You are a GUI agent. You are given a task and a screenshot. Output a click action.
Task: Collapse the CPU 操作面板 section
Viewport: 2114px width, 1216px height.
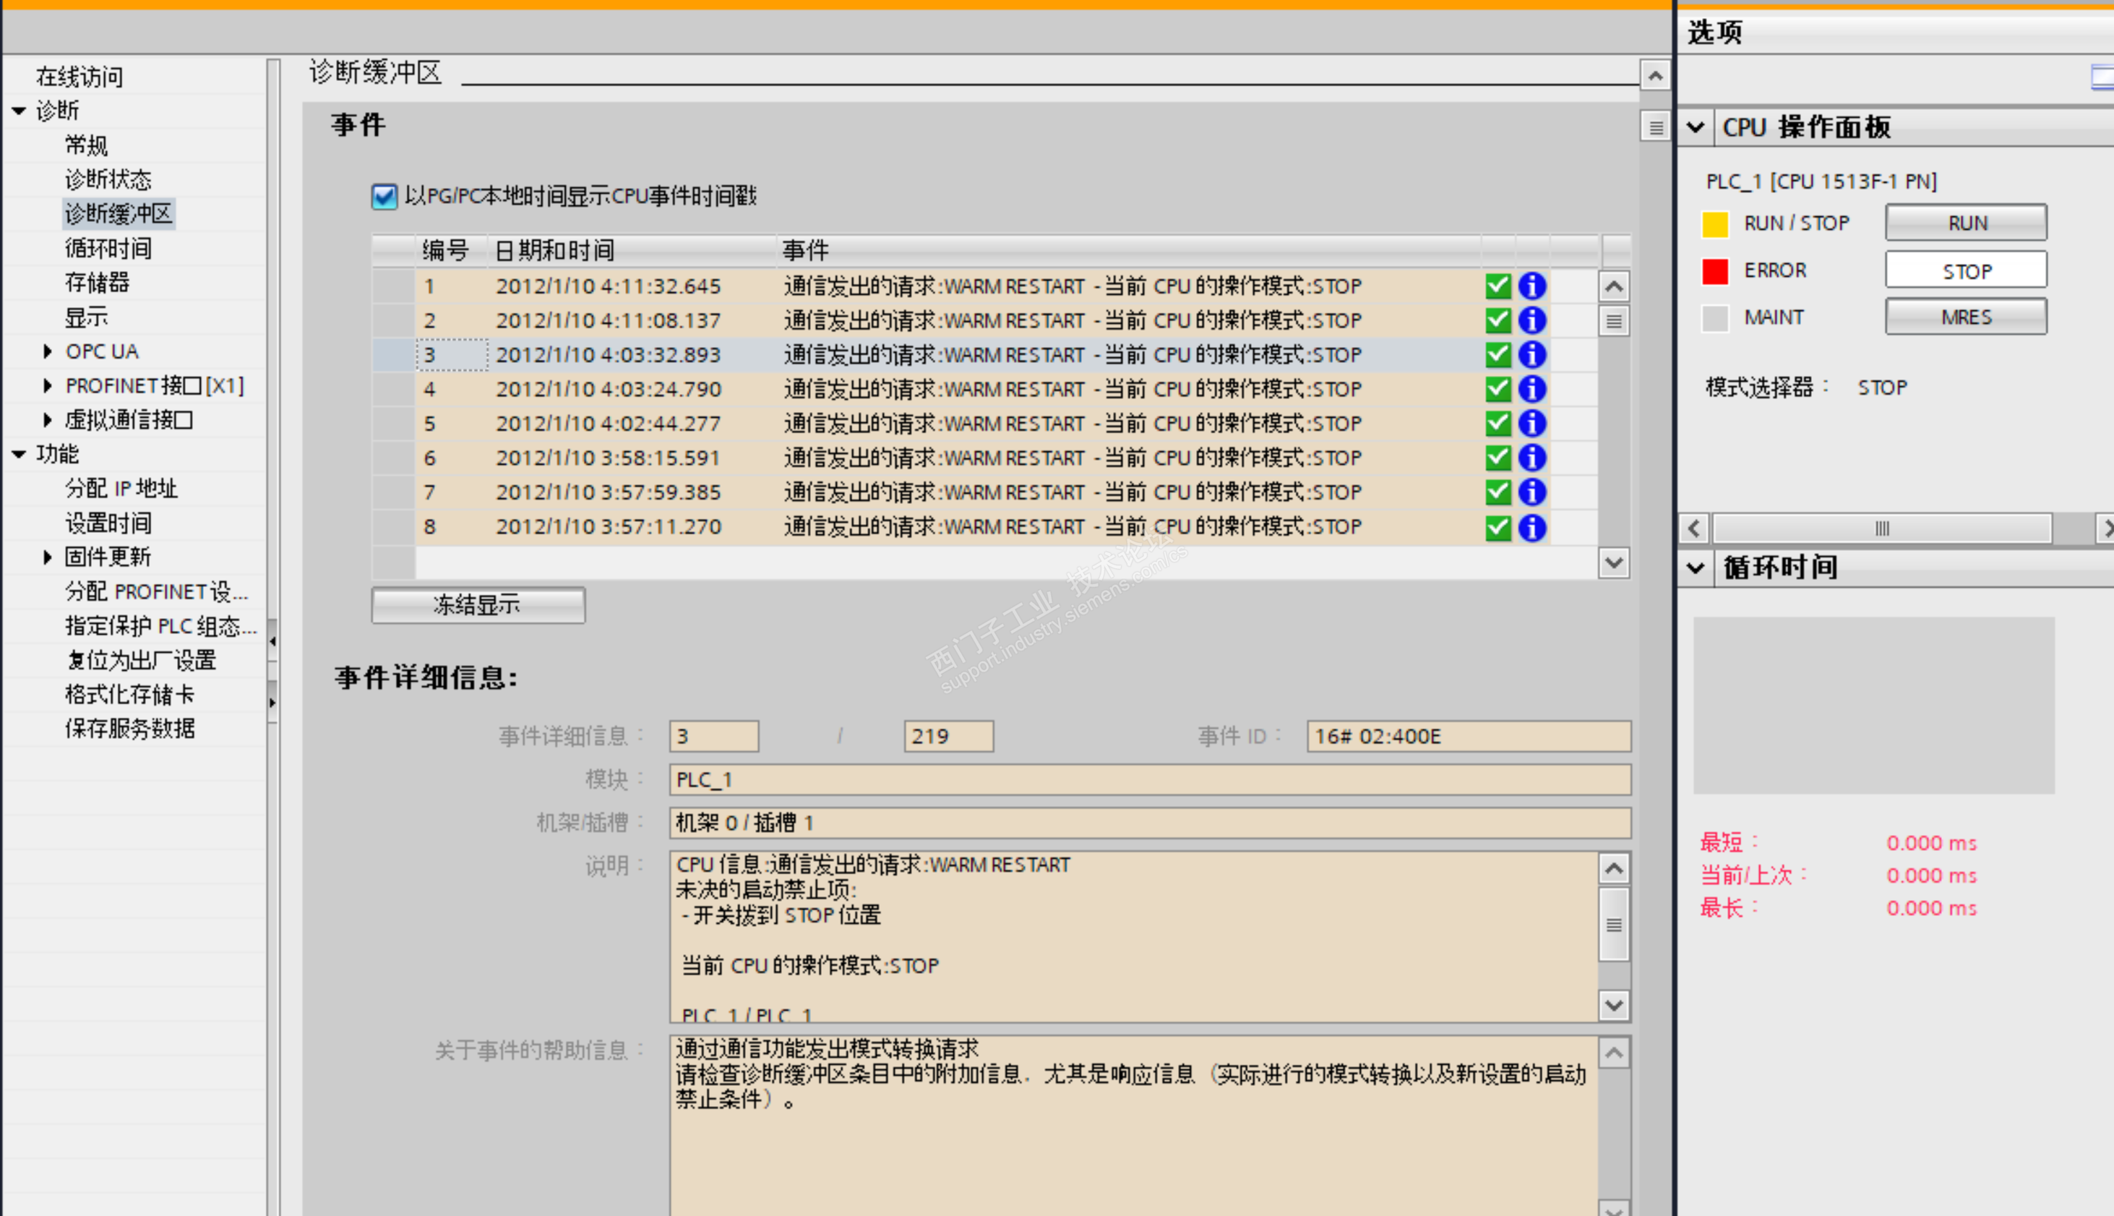(1695, 128)
